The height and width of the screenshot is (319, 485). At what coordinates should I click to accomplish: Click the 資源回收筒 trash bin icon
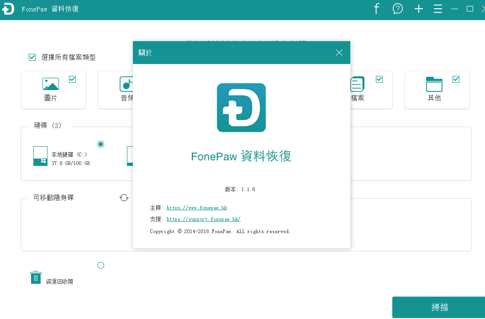36,277
